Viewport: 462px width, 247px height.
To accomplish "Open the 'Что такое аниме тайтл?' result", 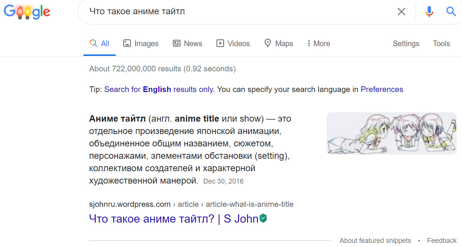I will (173, 219).
